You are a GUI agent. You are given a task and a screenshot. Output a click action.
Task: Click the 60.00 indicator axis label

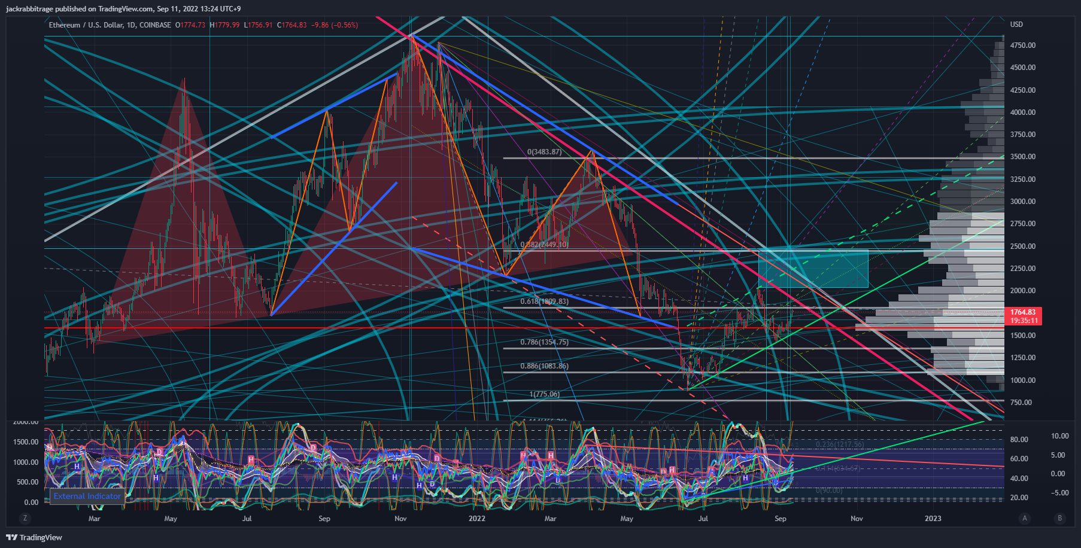1019,459
